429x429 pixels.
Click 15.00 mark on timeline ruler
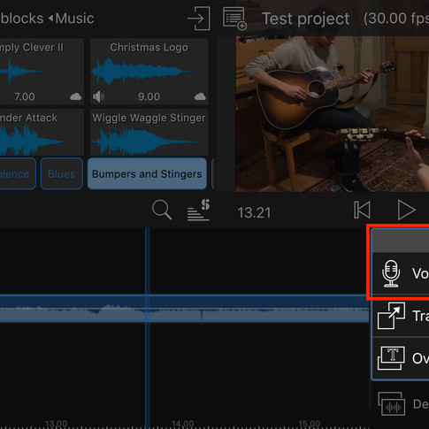click(310, 424)
